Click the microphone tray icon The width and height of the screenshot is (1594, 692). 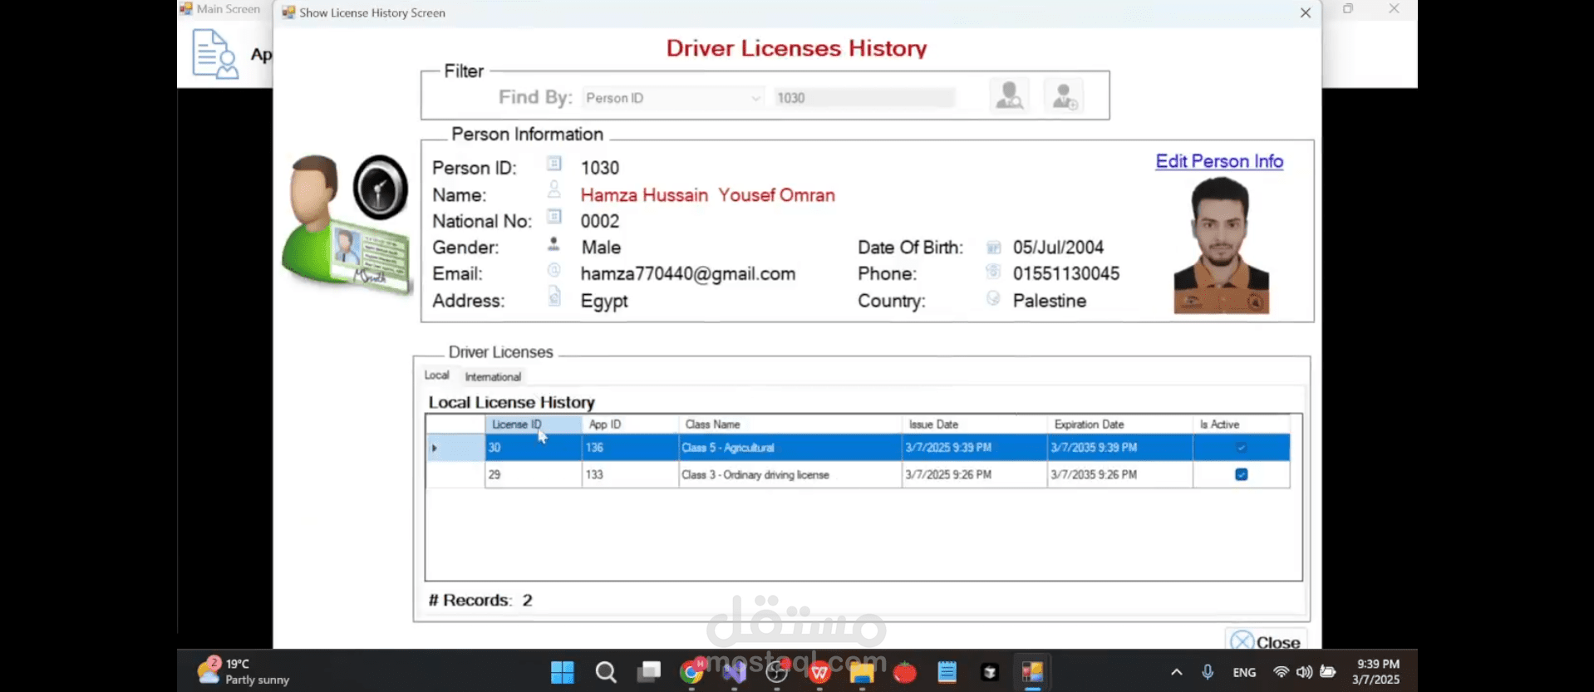1208,672
